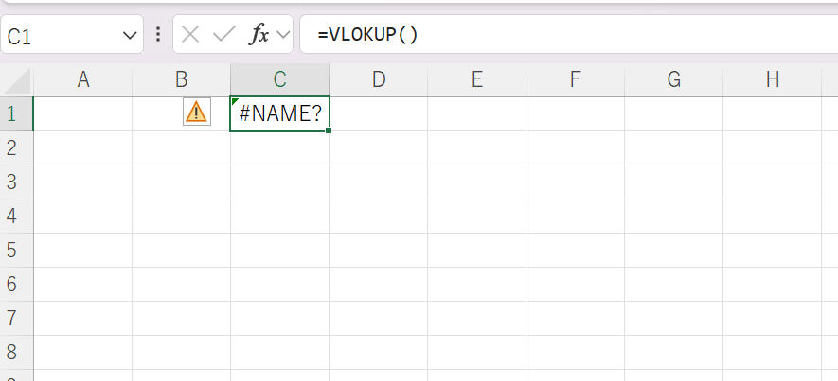The image size is (838, 381).
Task: Expand the function dropdown arrow beside fx
Action: click(283, 35)
